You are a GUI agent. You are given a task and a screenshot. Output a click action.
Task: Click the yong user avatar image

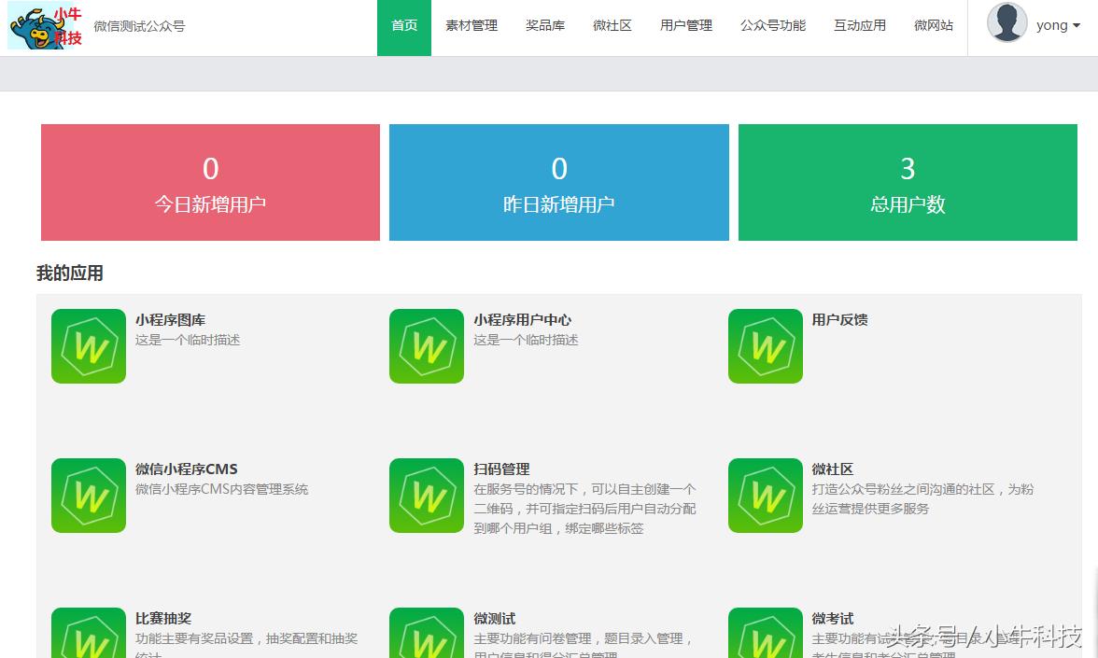coord(1006,23)
